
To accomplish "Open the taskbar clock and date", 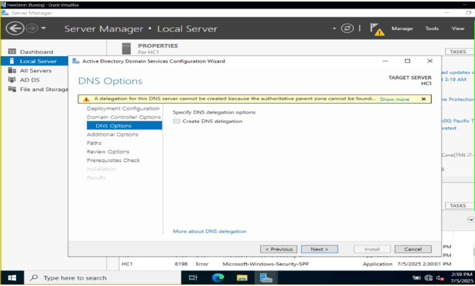I will (x=461, y=278).
